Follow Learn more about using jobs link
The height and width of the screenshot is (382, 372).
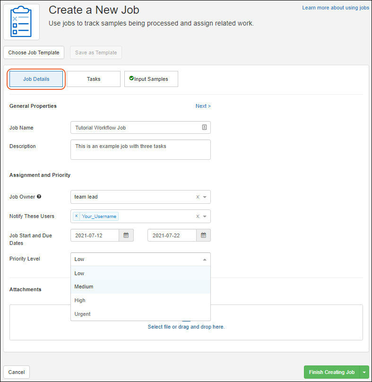point(336,8)
